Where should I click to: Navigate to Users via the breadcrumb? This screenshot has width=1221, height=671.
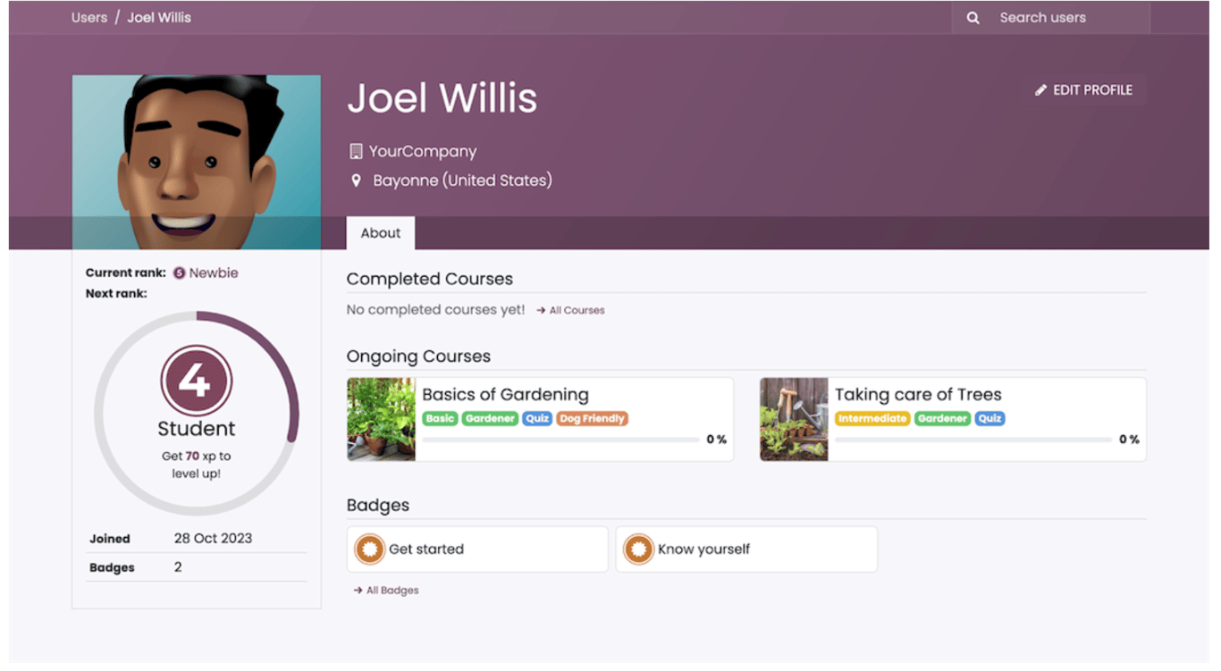[x=88, y=17]
